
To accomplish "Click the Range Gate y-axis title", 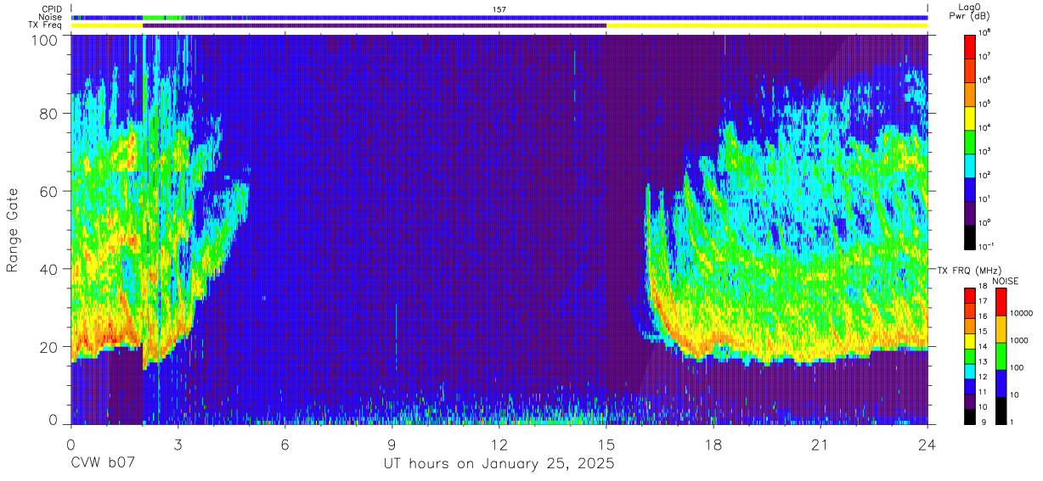I will click(x=13, y=230).
